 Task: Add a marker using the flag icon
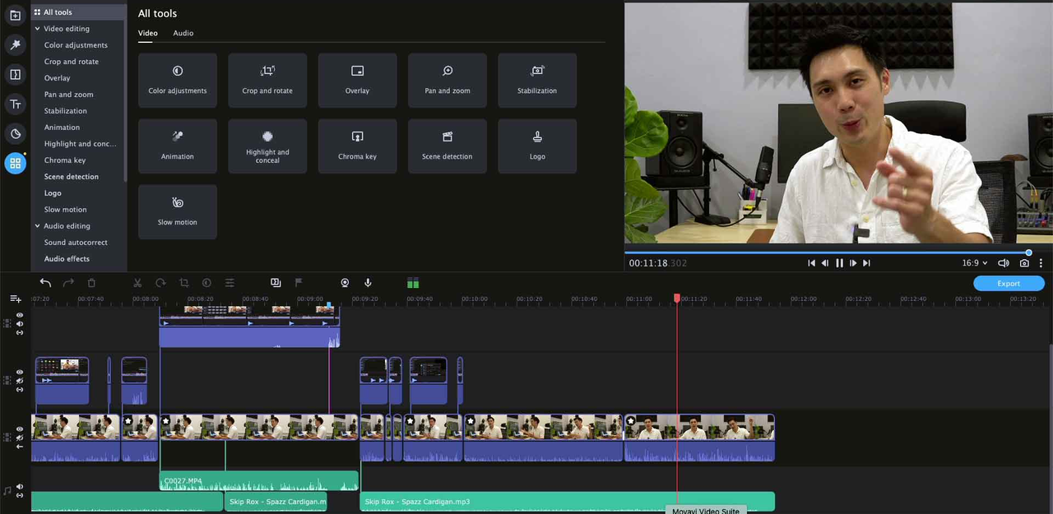click(x=298, y=282)
